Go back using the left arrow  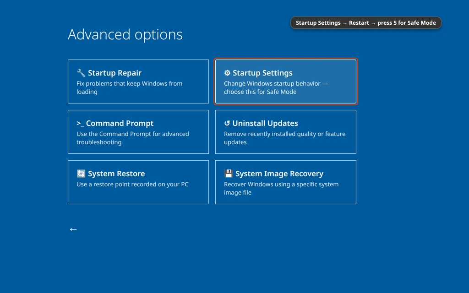point(73,229)
